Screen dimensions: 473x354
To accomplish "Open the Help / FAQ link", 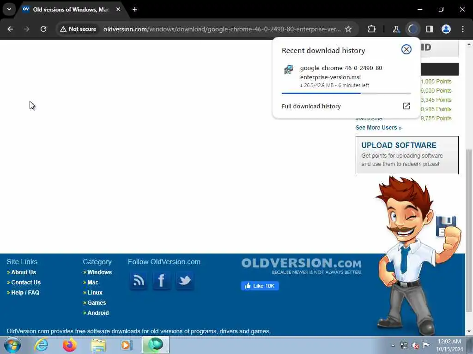I will coord(25,293).
